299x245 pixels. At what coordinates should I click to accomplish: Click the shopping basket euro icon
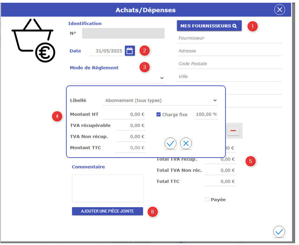[33, 40]
